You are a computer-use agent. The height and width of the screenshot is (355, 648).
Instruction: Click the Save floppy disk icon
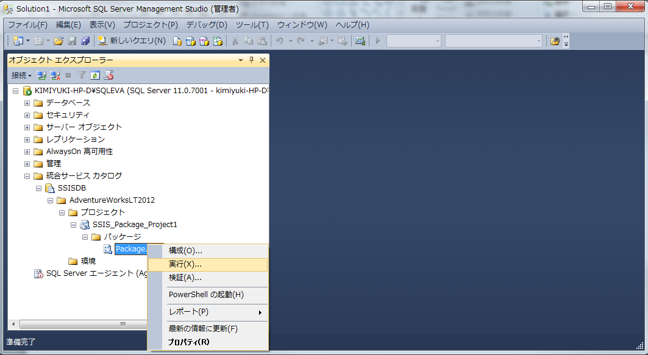point(72,41)
